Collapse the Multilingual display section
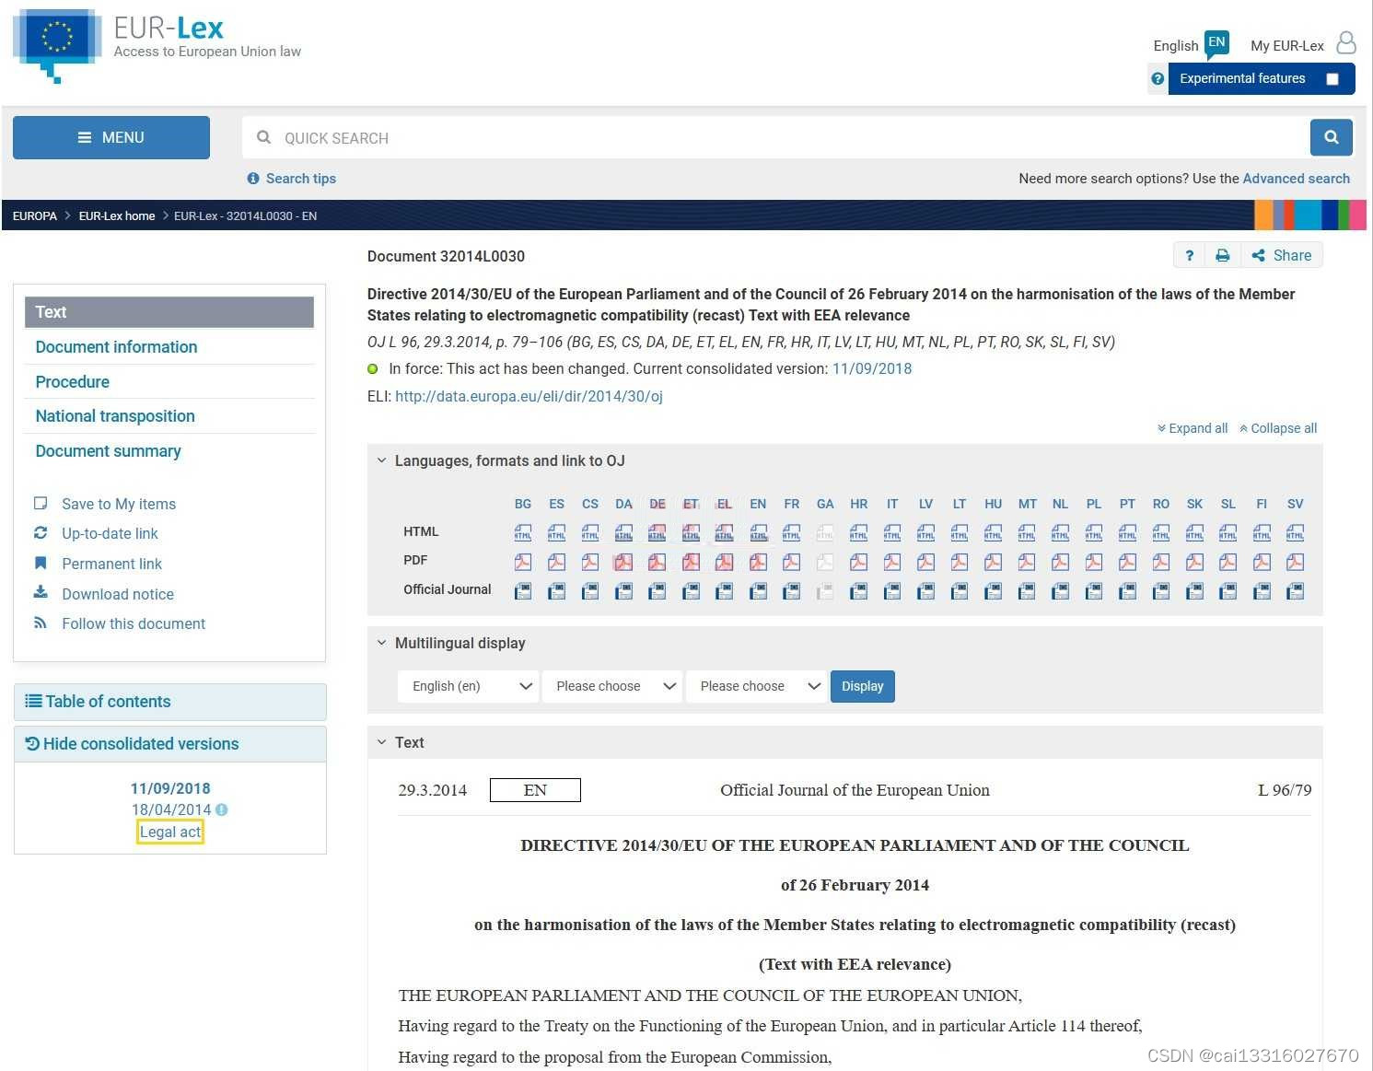This screenshot has width=1373, height=1071. pos(381,643)
